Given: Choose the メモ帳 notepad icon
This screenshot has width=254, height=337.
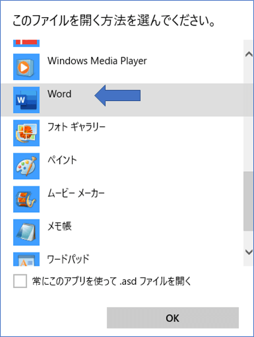Looking at the screenshot, I should (26, 232).
